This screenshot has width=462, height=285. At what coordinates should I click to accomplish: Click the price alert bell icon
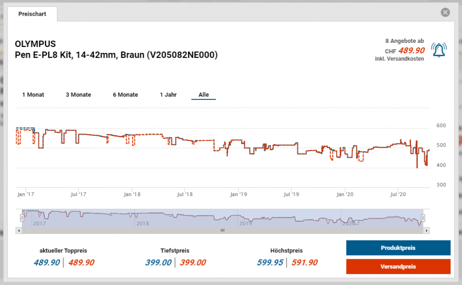(438, 50)
